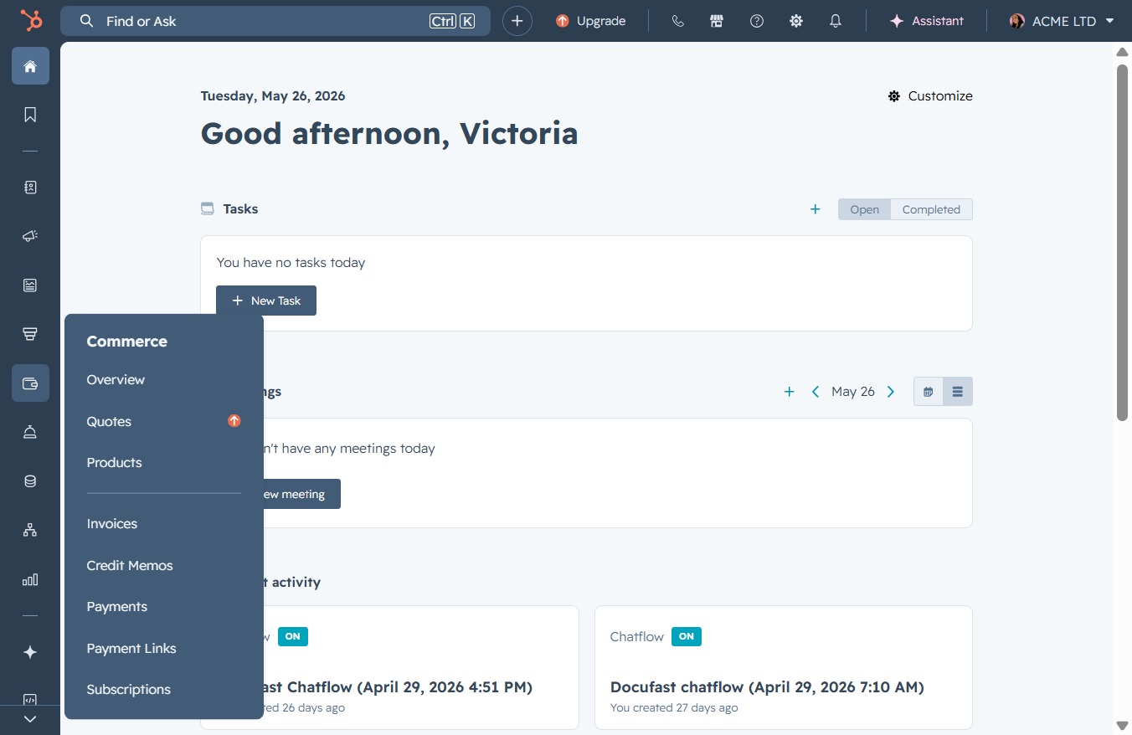Click the page scrollbar up arrow
The height and width of the screenshot is (735, 1132).
coord(1123,52)
